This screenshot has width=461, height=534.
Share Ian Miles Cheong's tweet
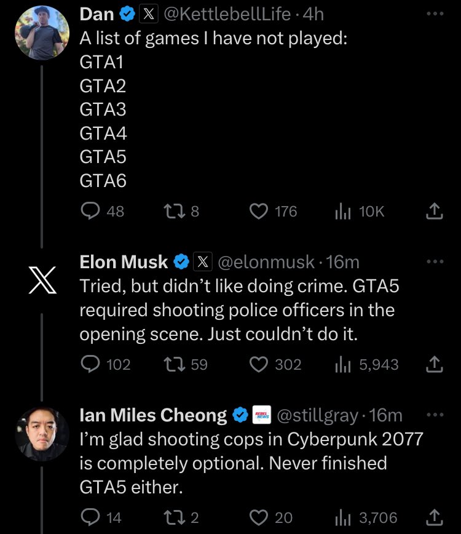434,517
